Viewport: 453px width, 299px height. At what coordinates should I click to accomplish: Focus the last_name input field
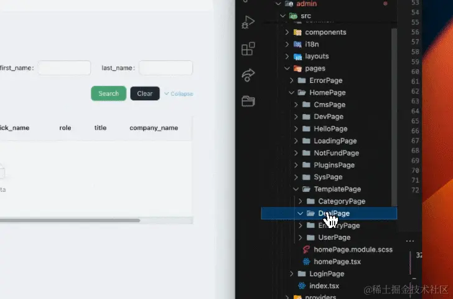pyautogui.click(x=166, y=68)
